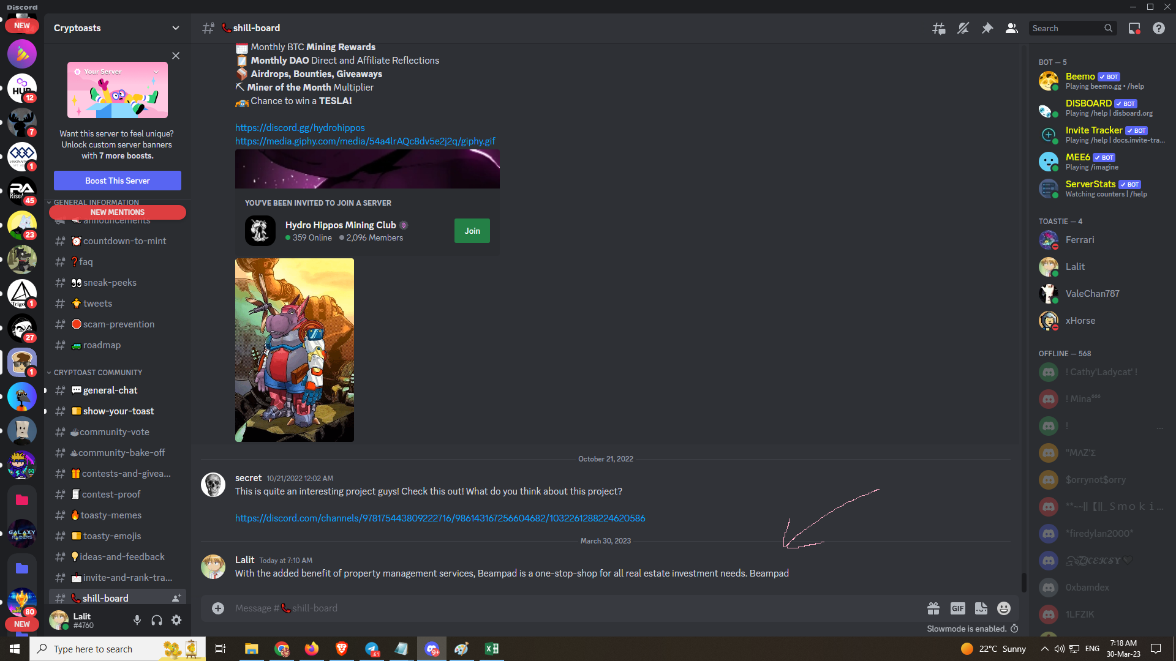Select member Ferrari
The width and height of the screenshot is (1176, 661).
[x=1101, y=240]
